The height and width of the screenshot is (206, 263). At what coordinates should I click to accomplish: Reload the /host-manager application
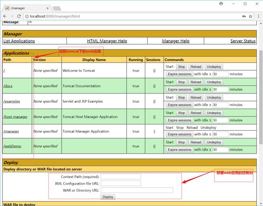[196, 113]
